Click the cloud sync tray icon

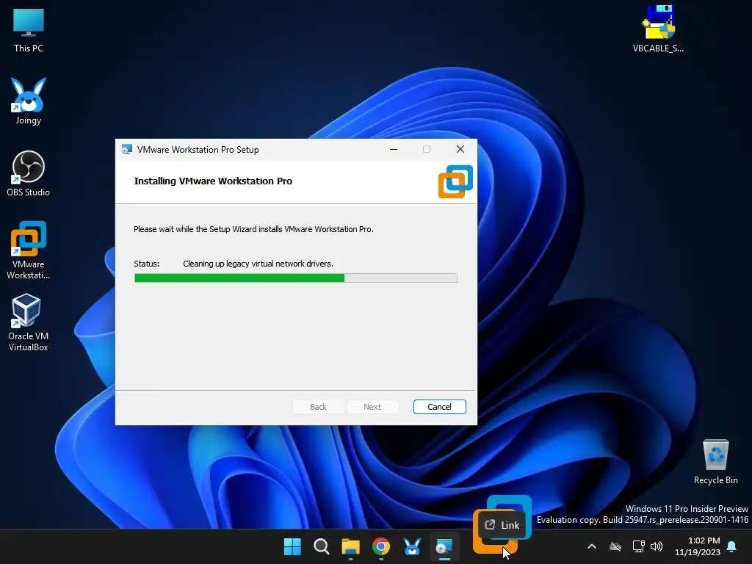[x=615, y=546]
